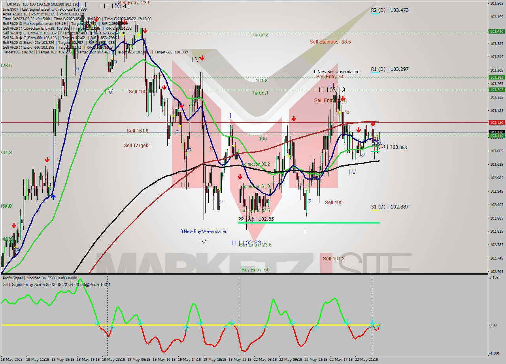The width and height of the screenshot is (506, 364).
Task: Click the 18 May 23:15 time label
Action: click(114, 360)
